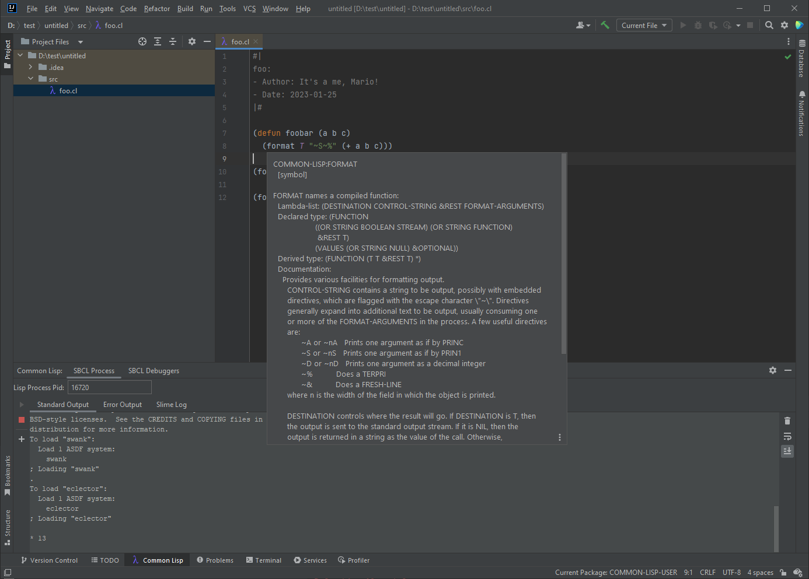Open Common Lisp panel settings gear

click(x=773, y=370)
